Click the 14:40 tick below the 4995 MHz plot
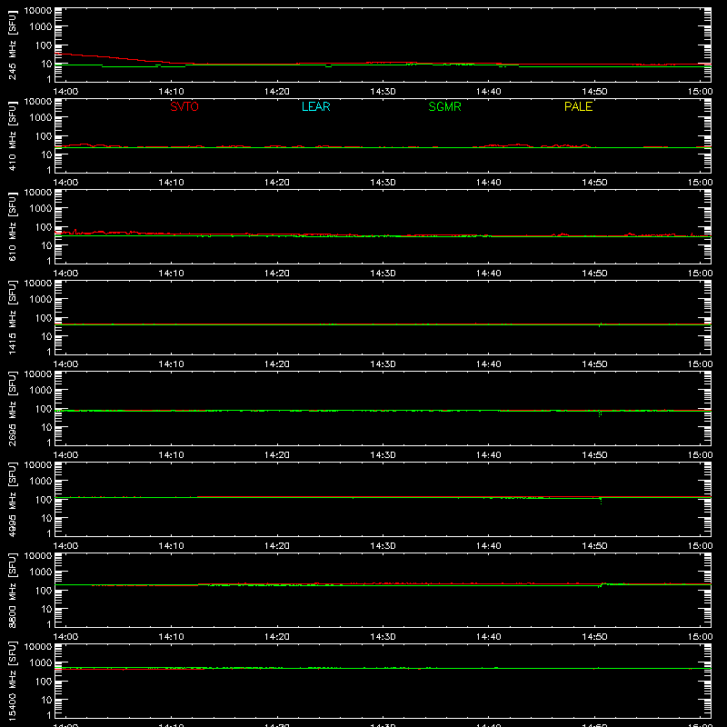The width and height of the screenshot is (727, 727). [489, 546]
